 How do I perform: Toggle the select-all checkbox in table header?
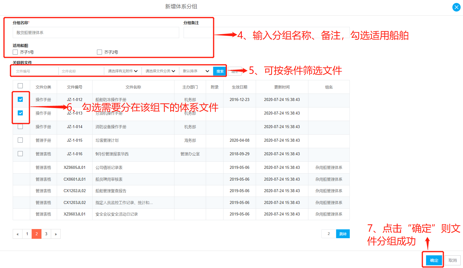coord(20,86)
